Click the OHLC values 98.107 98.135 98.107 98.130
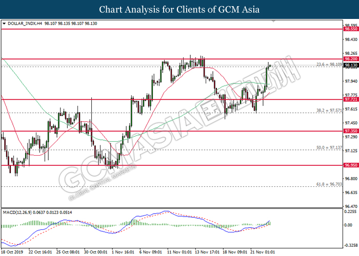 [x=71, y=24]
